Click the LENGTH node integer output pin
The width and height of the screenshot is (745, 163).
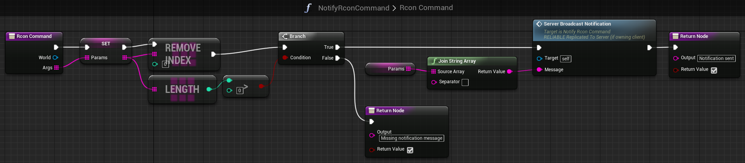pos(209,89)
